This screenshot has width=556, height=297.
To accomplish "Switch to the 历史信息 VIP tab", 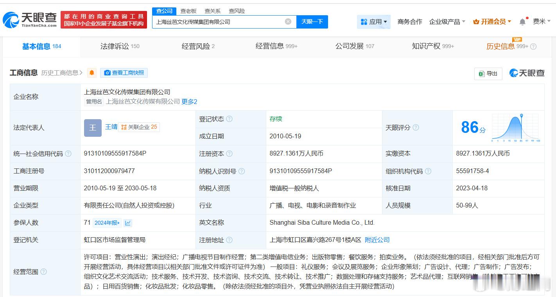I will pyautogui.click(x=507, y=47).
